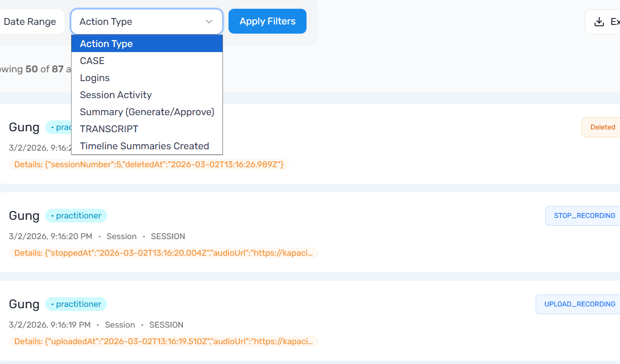
Task: Click the practitioner tag on the STOP_RECORDING entry
Action: pyautogui.click(x=76, y=216)
